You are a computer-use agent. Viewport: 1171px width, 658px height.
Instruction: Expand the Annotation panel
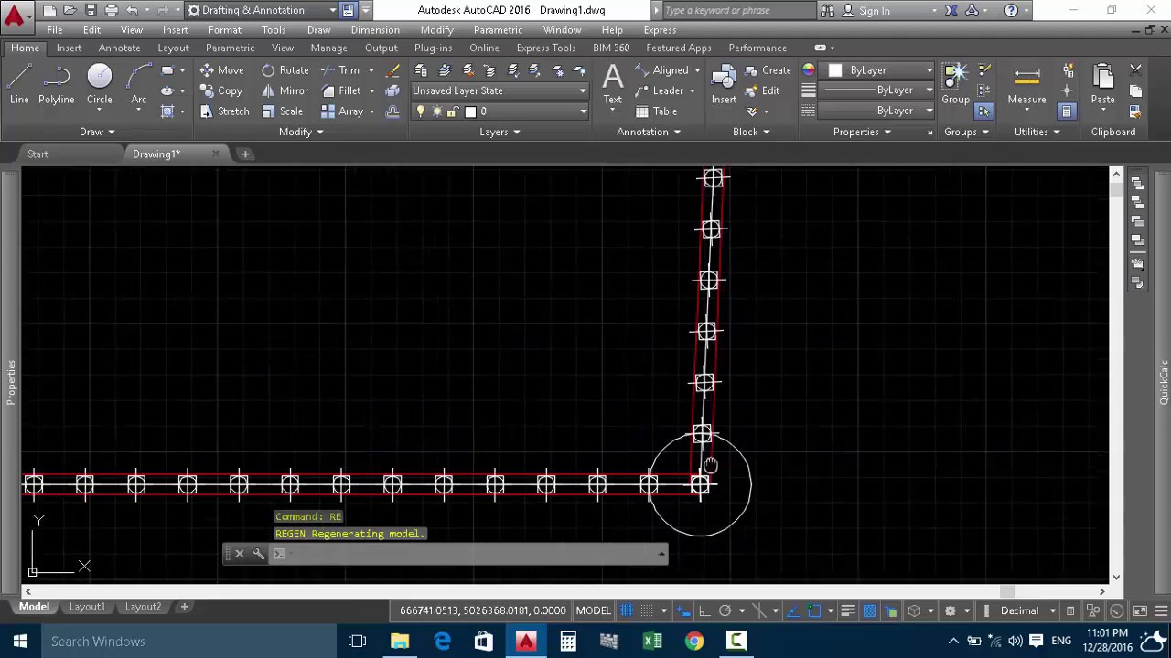click(649, 132)
